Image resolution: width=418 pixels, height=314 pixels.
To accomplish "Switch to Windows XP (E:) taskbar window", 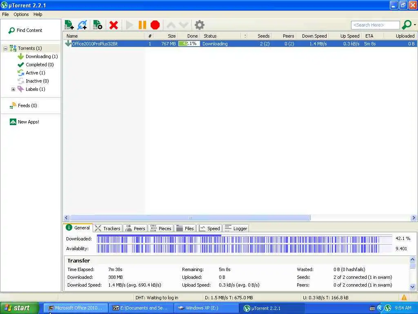I will point(206,308).
